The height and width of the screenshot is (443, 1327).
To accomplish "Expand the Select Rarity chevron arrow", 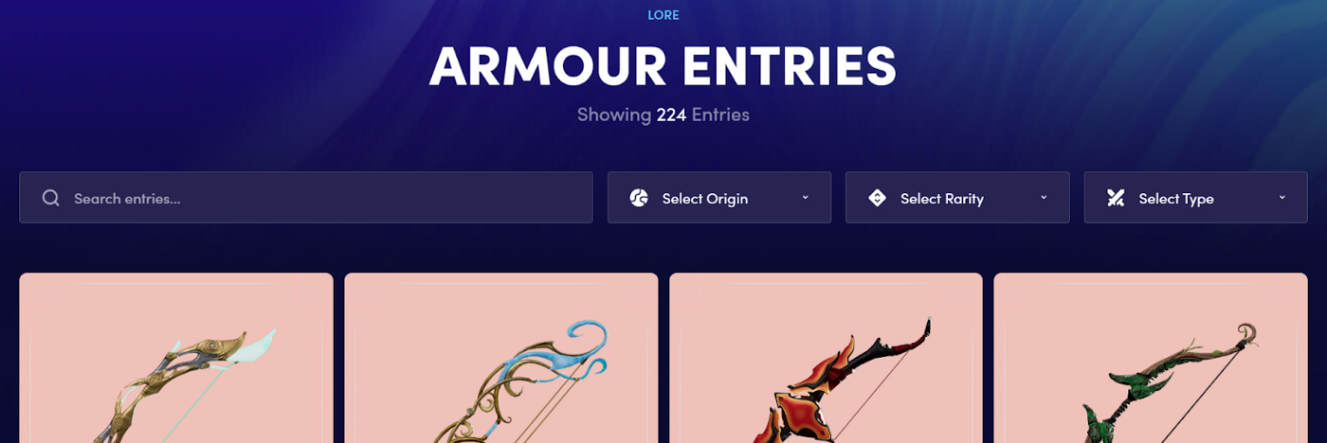I will click(1044, 197).
